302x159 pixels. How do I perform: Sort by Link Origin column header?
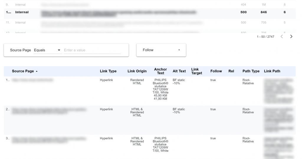pyautogui.click(x=137, y=71)
